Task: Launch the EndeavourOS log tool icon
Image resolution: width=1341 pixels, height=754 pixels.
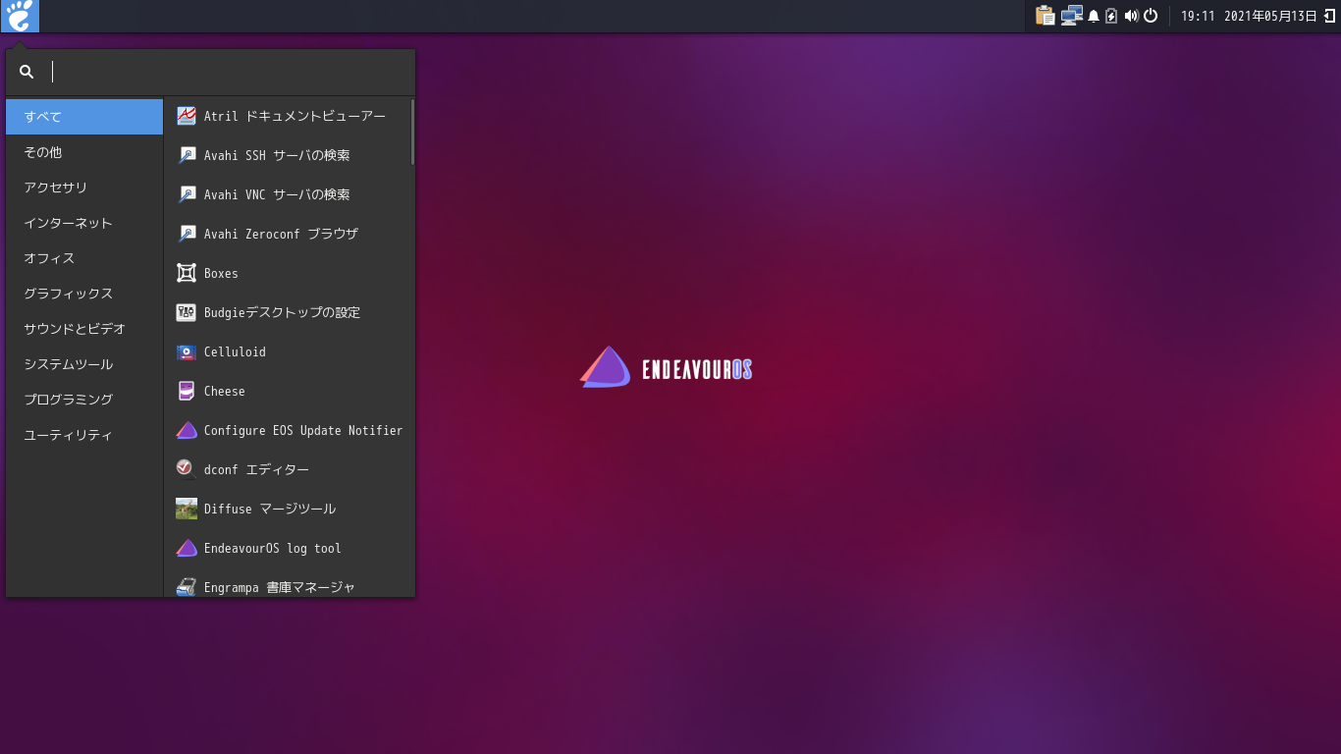Action: 186,548
